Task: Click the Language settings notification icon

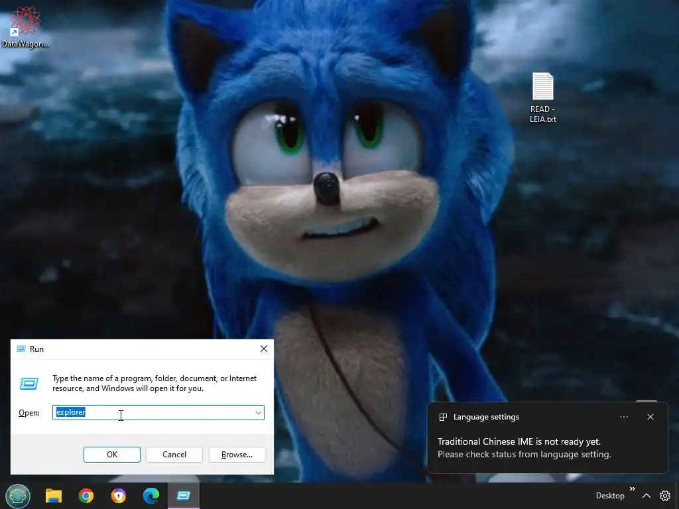Action: click(x=443, y=417)
